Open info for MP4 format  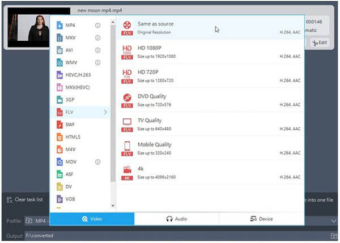click(98, 25)
